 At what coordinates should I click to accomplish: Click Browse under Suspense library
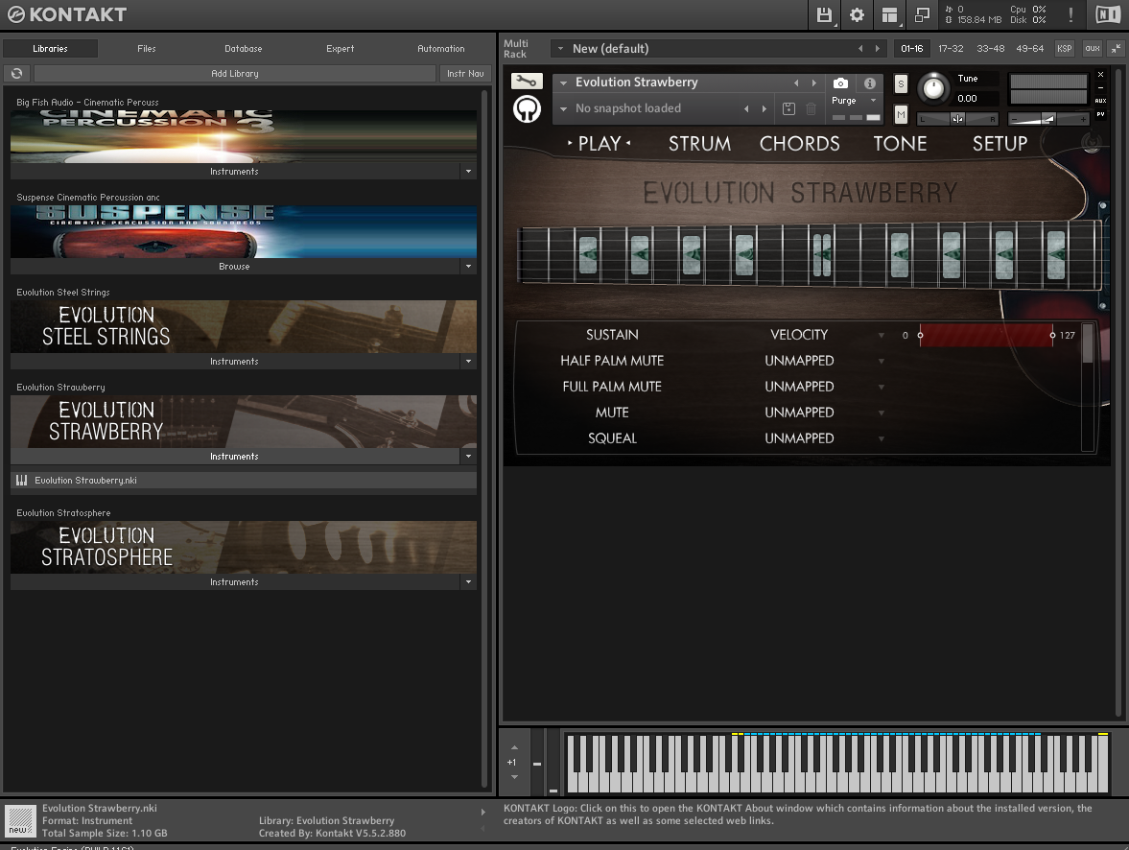[x=235, y=267]
